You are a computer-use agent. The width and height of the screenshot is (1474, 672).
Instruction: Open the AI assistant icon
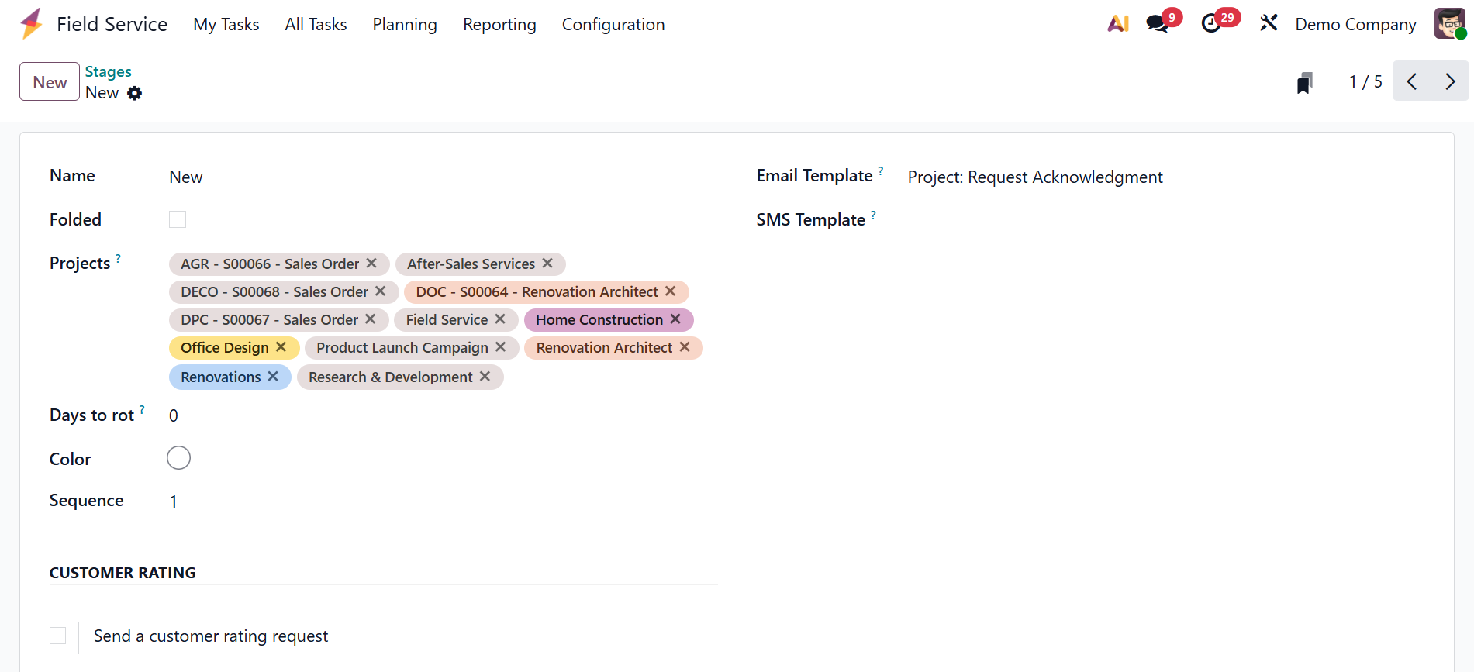[x=1118, y=24]
